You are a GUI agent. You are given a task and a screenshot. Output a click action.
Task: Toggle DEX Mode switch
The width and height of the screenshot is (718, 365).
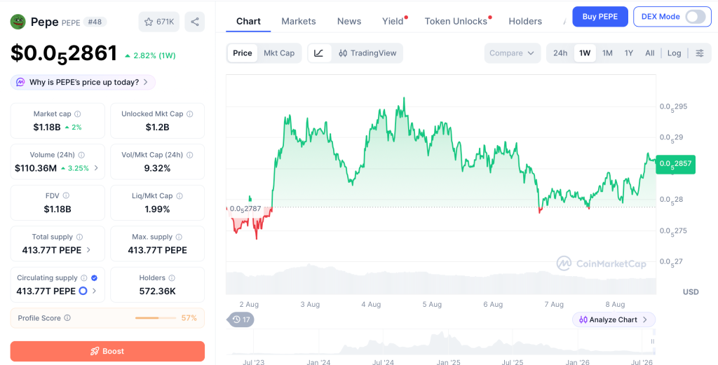click(x=695, y=17)
